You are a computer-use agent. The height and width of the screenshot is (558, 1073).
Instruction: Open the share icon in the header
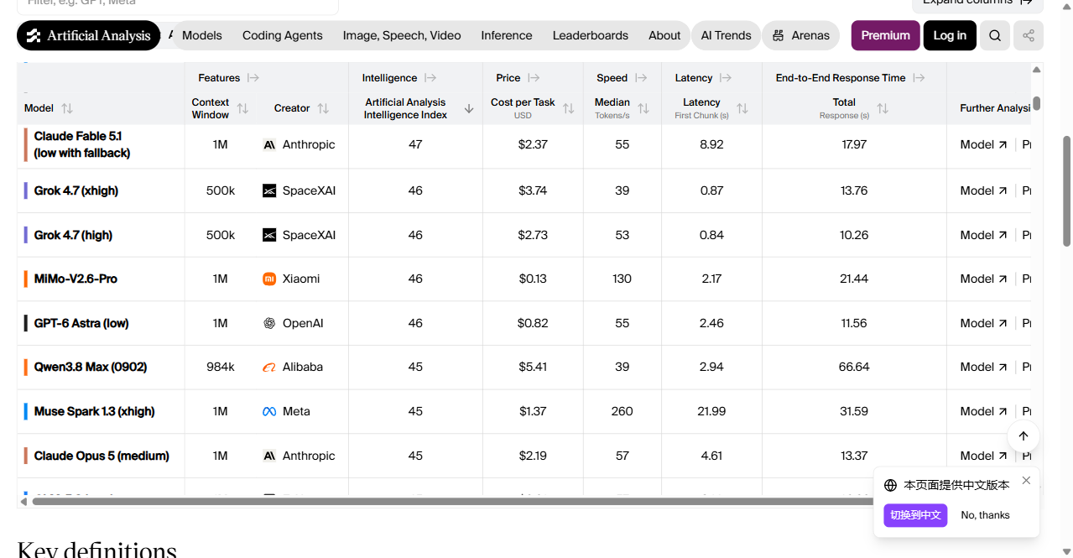(x=1029, y=35)
